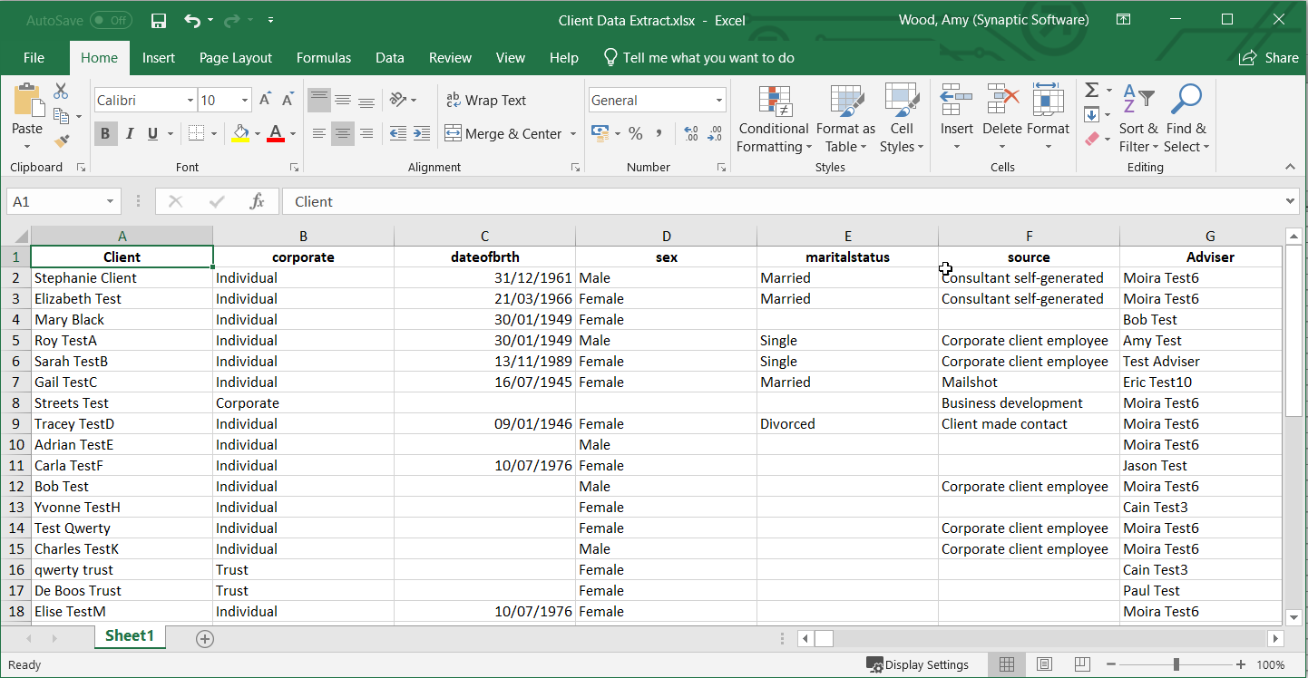
Task: Switch to the Formulas tab
Action: (324, 58)
